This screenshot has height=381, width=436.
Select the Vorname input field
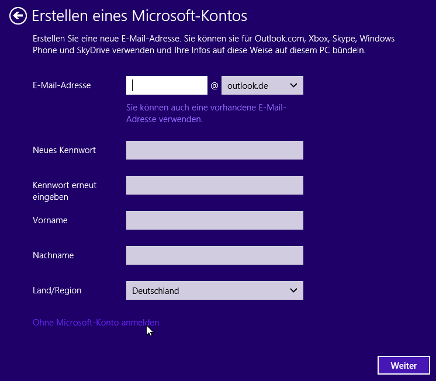pos(214,220)
